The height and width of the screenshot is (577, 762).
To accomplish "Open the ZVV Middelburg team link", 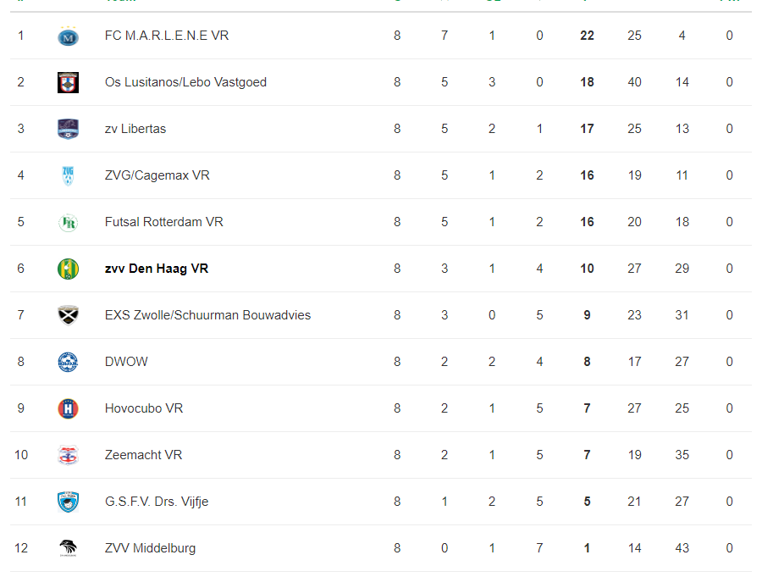I will (x=150, y=548).
